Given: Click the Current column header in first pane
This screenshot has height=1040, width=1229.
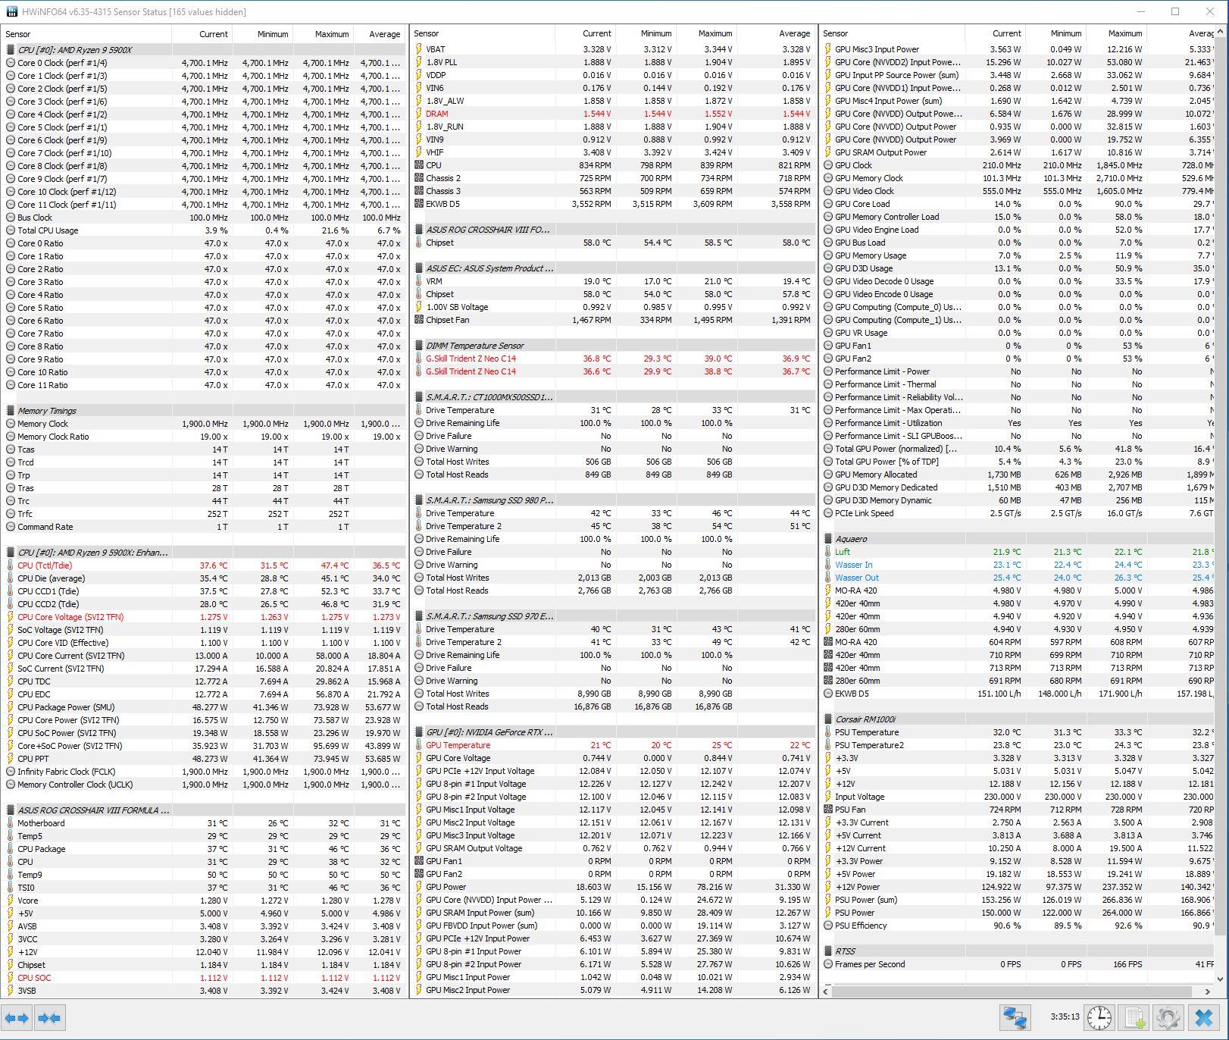Looking at the screenshot, I should coord(202,34).
